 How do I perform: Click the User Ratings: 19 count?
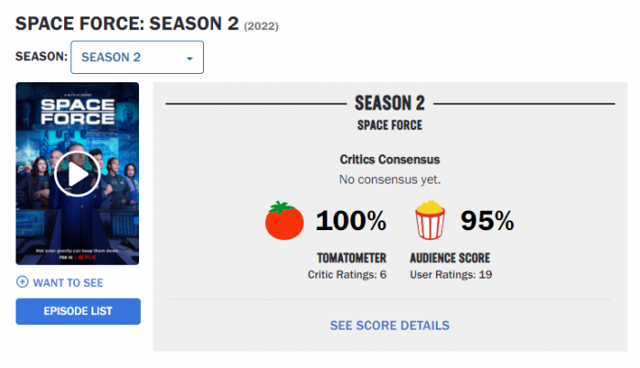coord(453,274)
